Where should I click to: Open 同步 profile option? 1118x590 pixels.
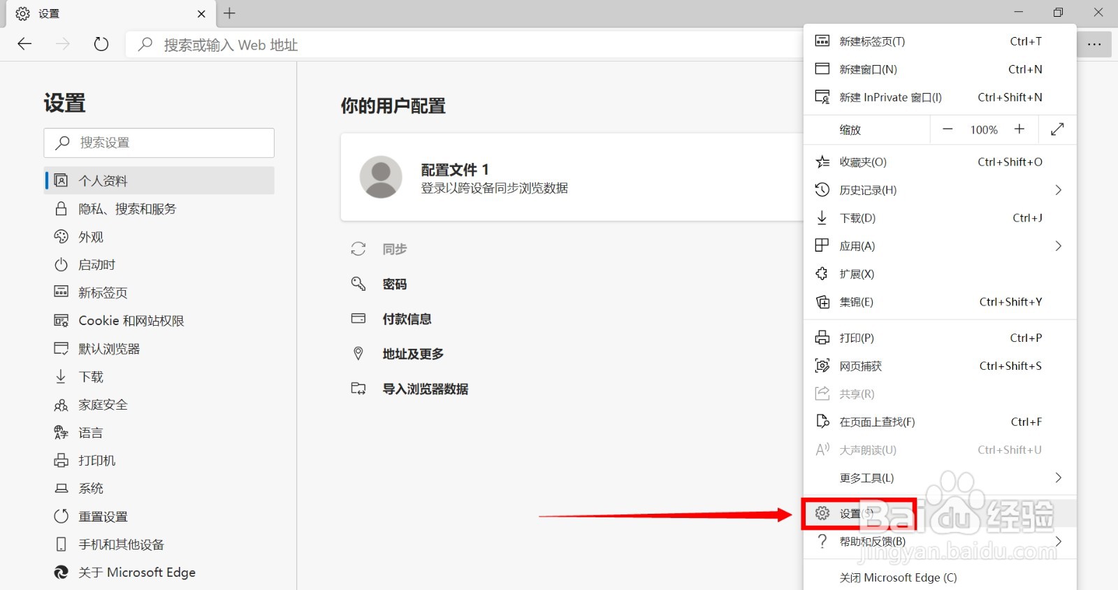(394, 249)
